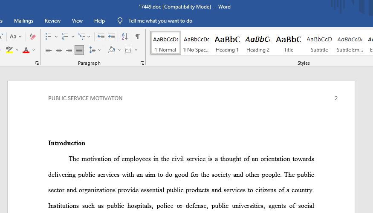
Task: Toggle Justify alignment
Action: coord(79,50)
